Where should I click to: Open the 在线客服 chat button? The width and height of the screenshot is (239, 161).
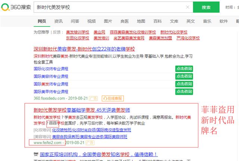[113, 98]
